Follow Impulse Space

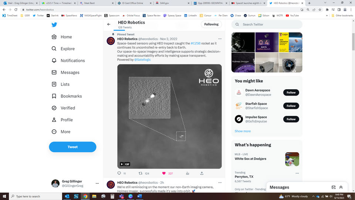coord(291,119)
